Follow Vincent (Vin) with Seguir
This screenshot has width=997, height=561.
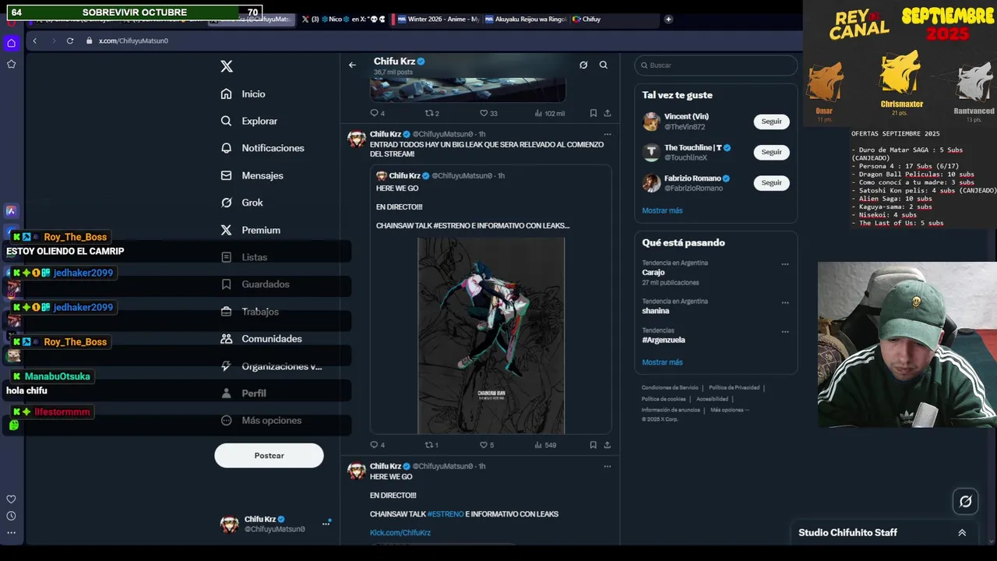pos(771,122)
